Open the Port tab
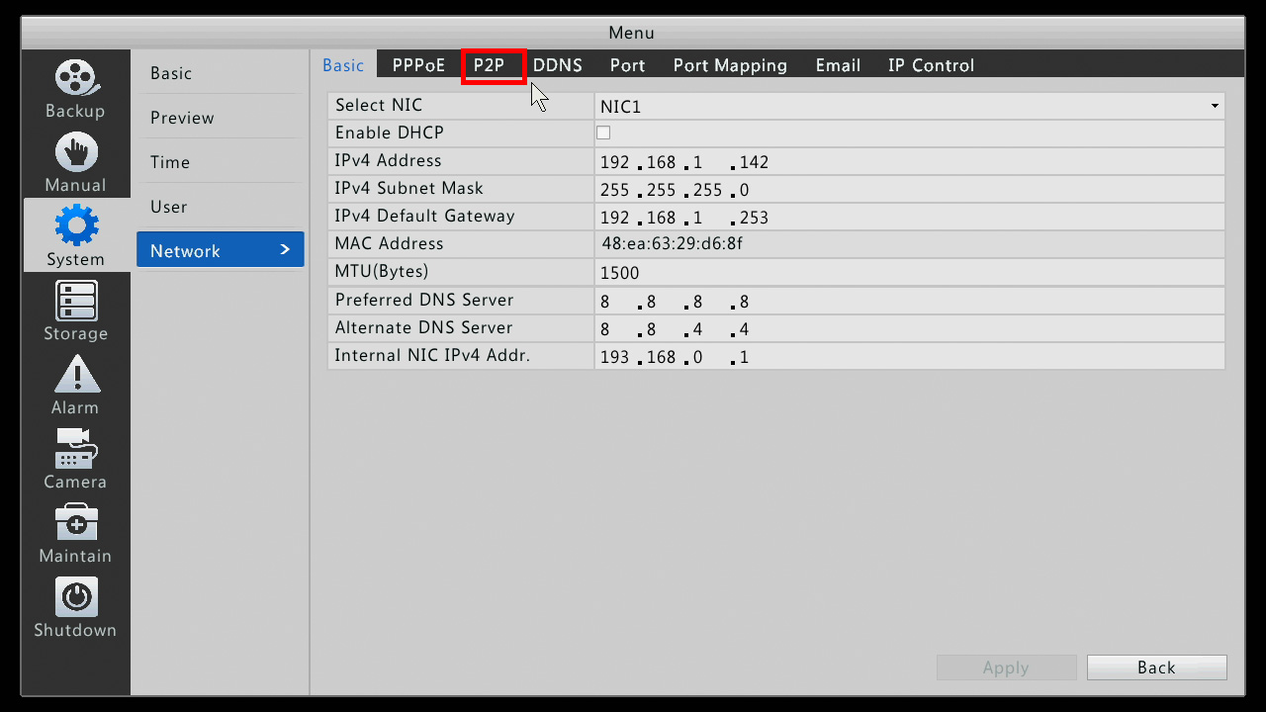Image resolution: width=1266 pixels, height=712 pixels. pos(627,65)
